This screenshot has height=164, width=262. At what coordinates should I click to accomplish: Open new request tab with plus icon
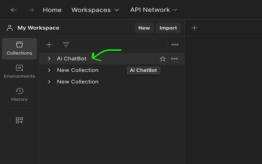tap(194, 28)
